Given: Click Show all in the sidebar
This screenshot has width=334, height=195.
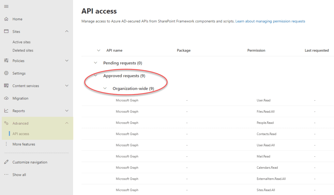Looking at the screenshot, I should click(19, 175).
